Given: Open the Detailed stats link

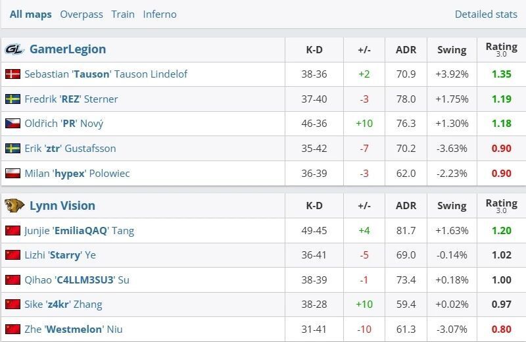Looking at the screenshot, I should point(486,14).
